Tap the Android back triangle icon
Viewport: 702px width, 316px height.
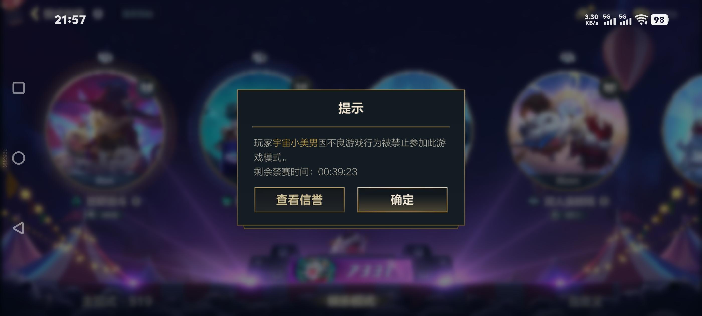[19, 228]
